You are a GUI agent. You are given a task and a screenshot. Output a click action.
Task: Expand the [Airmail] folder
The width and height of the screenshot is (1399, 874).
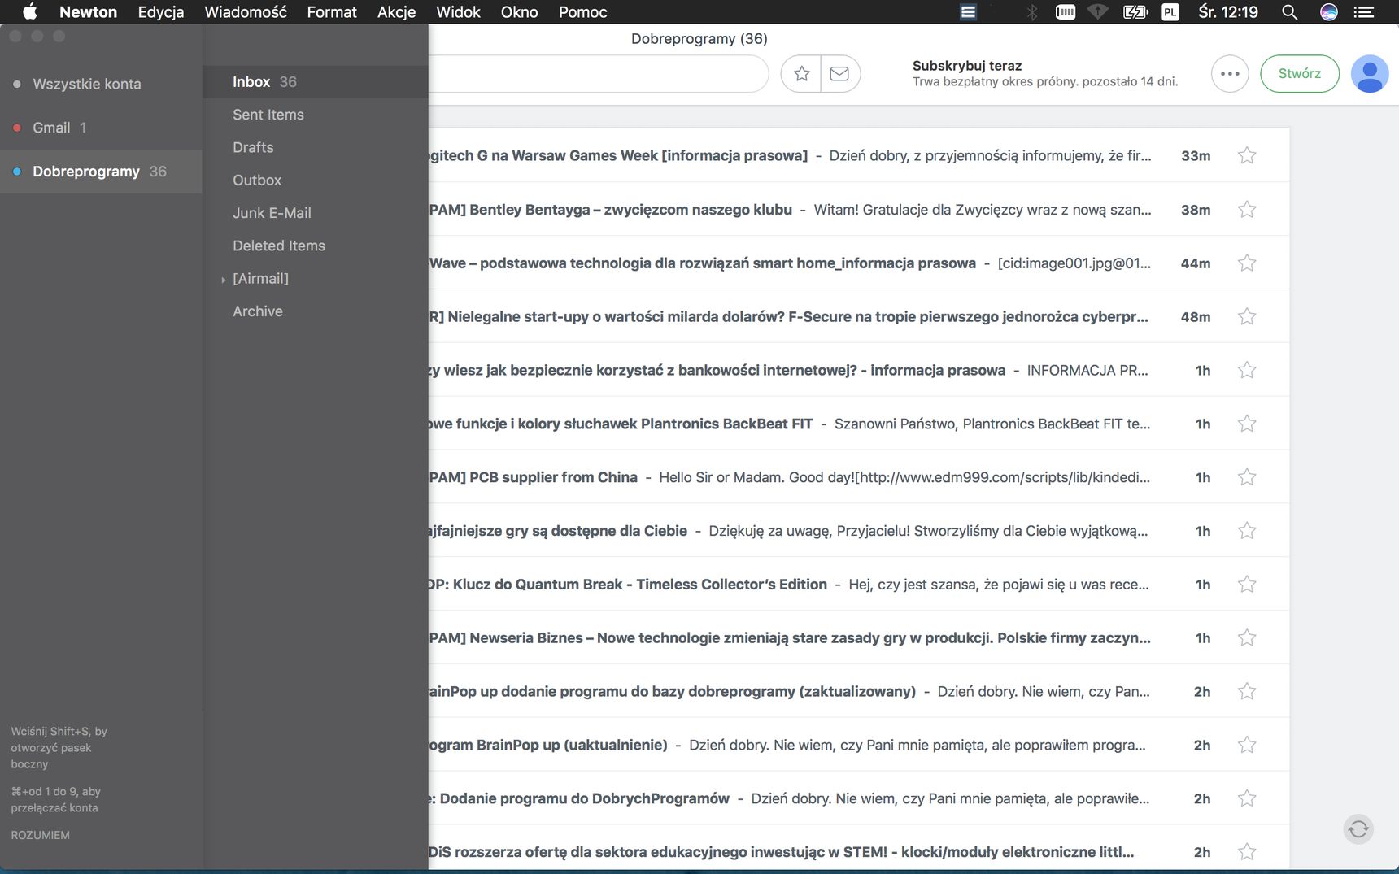click(x=224, y=280)
